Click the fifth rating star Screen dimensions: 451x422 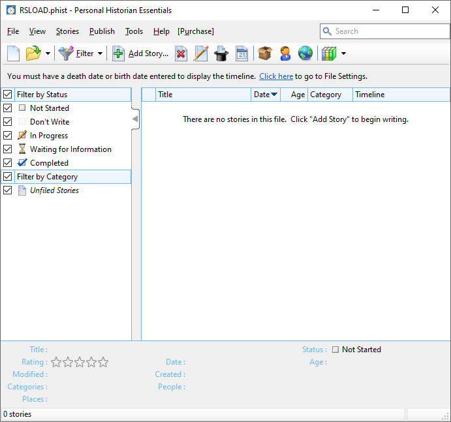[x=103, y=362]
